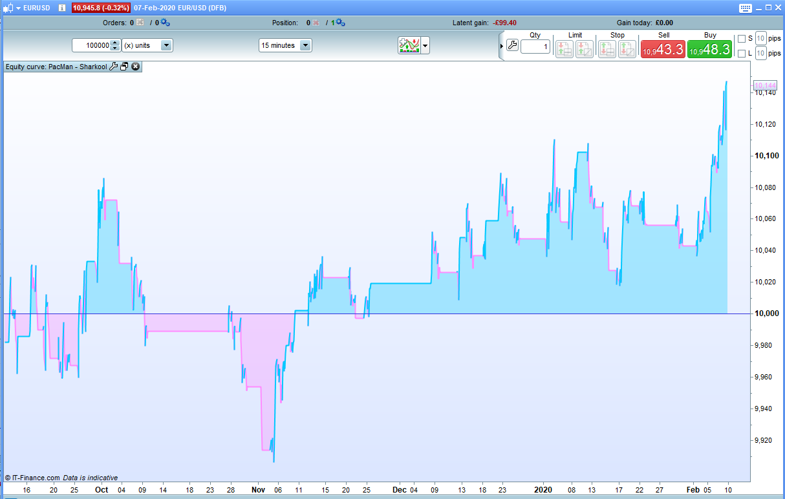The height and width of the screenshot is (499, 785).
Task: Collapse the trading panel with the black triangle
Action: tap(502, 46)
